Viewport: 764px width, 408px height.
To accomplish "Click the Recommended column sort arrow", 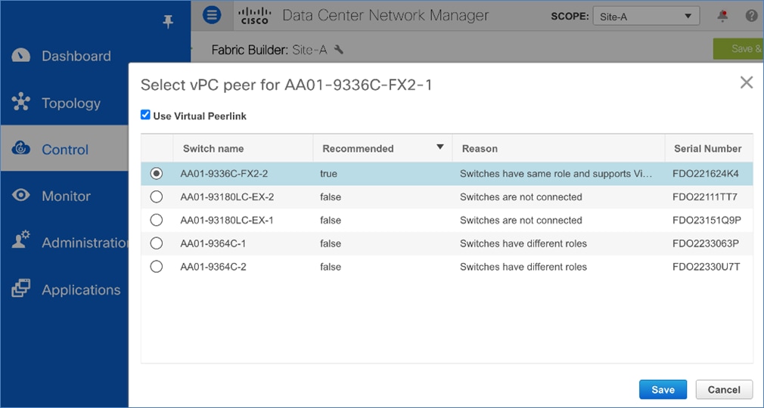I will coord(440,147).
